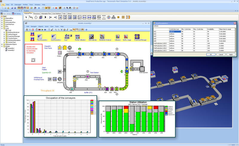Select the Drain object in Toolbox
Viewport: 239px width, 146px height.
tap(55, 17)
